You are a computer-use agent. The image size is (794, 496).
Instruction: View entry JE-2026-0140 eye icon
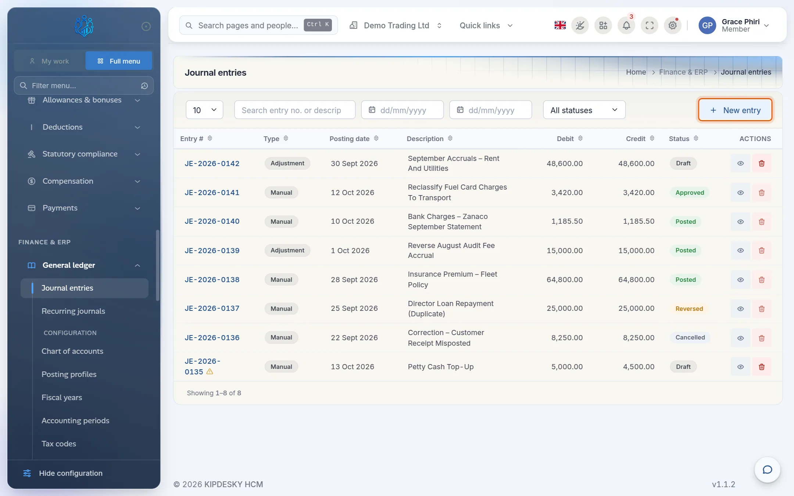tap(740, 222)
